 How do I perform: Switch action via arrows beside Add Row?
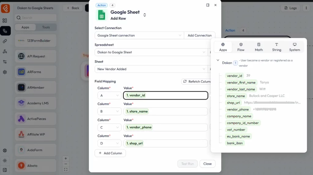click(145, 15)
